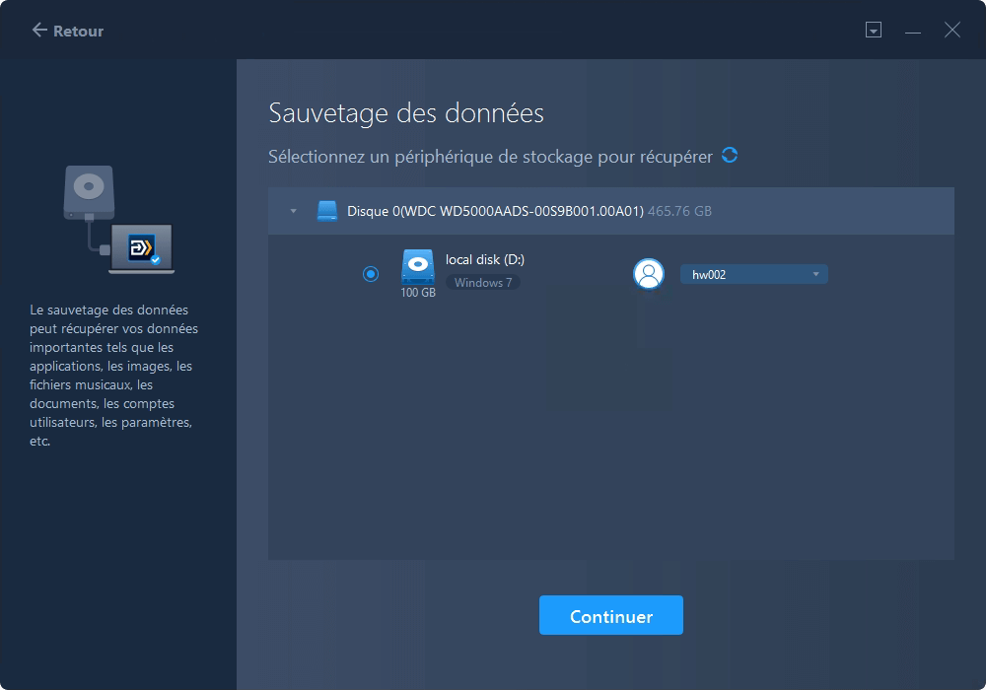
Task: Open the hw002 user dropdown
Action: 753,275
